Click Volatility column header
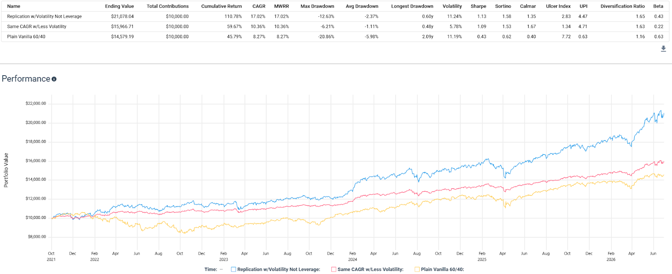Viewport: 672px width, 274px height. [452, 6]
